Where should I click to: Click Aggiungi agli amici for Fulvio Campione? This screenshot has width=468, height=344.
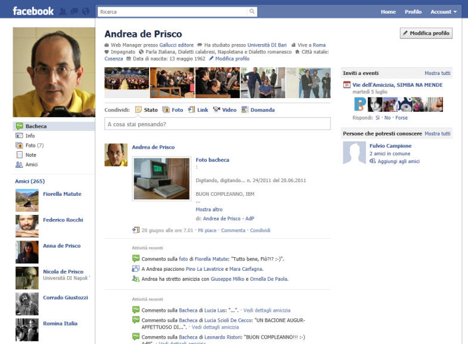[398, 161]
